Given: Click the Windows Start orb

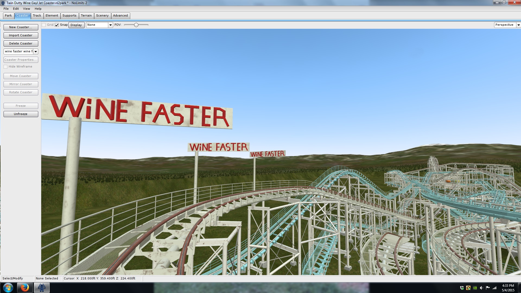Looking at the screenshot, I should 8,288.
